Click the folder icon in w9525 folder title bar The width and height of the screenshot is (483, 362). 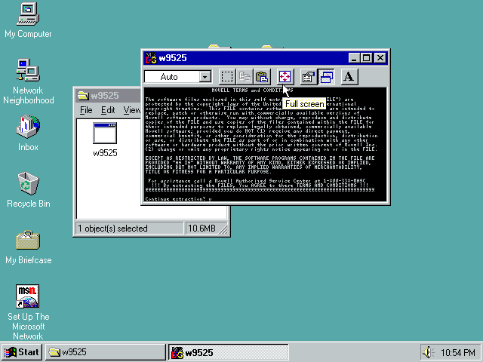click(x=83, y=96)
